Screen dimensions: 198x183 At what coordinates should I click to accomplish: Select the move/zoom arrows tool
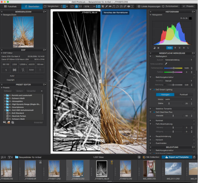(x=77, y=6)
